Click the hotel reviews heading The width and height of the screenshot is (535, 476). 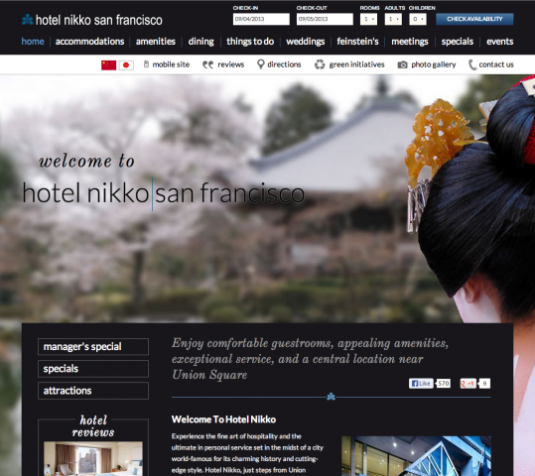[93, 426]
